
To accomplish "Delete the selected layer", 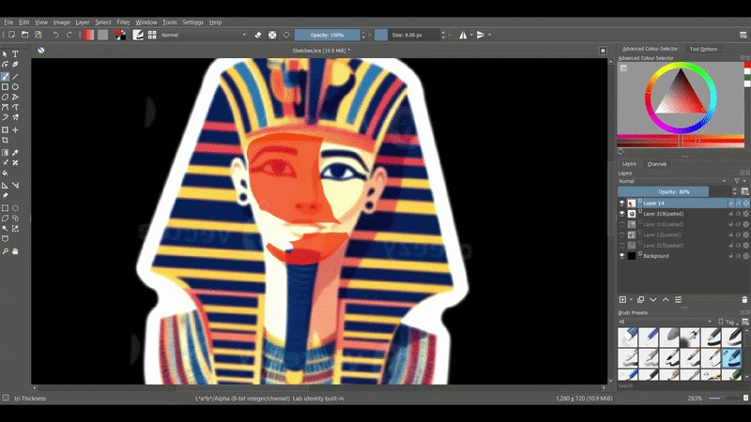I will point(744,299).
